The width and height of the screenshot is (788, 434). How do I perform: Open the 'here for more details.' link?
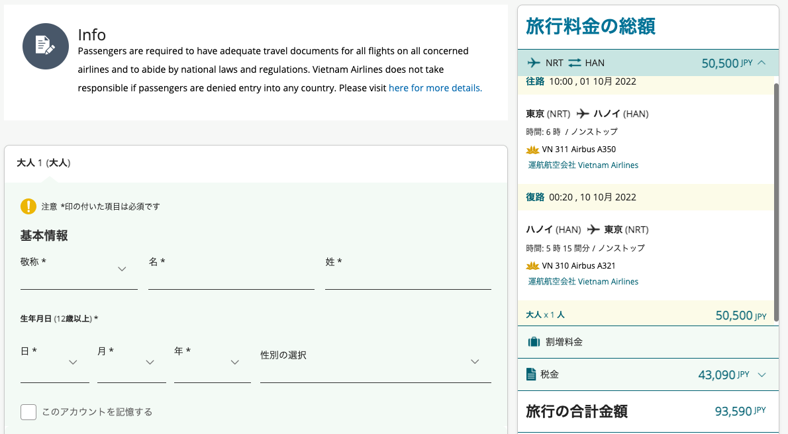coord(435,88)
